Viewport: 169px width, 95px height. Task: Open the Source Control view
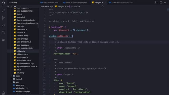click(3, 18)
